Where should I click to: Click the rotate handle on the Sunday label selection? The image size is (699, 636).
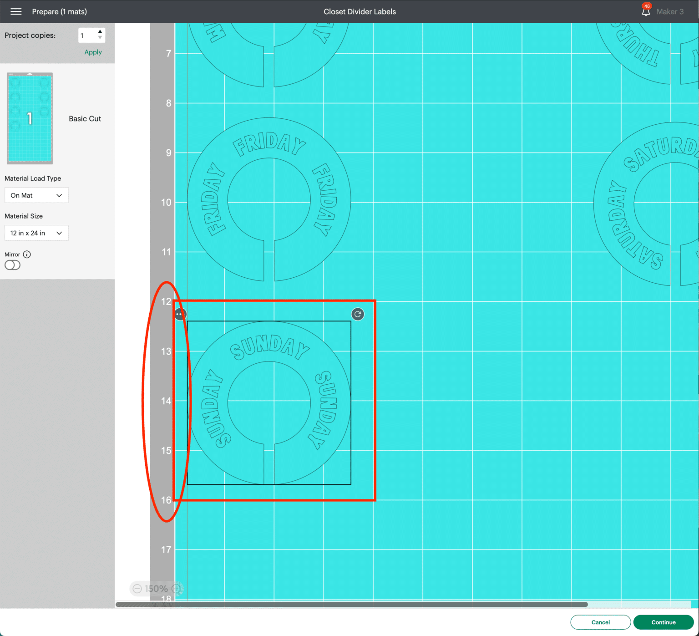[358, 314]
